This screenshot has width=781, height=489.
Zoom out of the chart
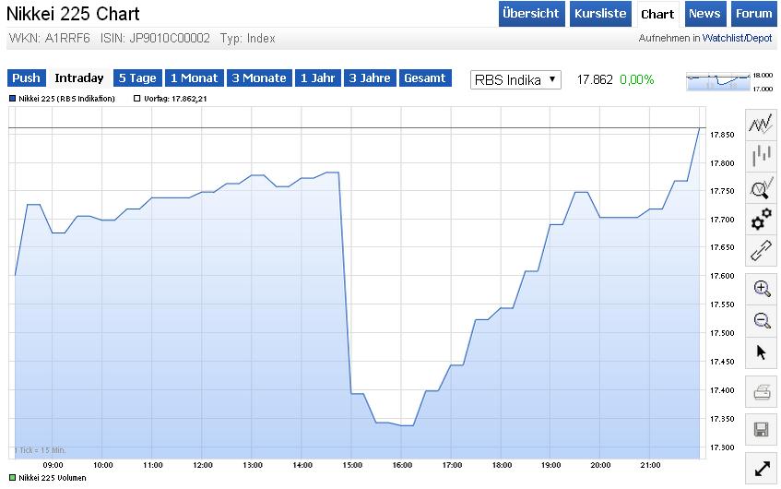762,320
